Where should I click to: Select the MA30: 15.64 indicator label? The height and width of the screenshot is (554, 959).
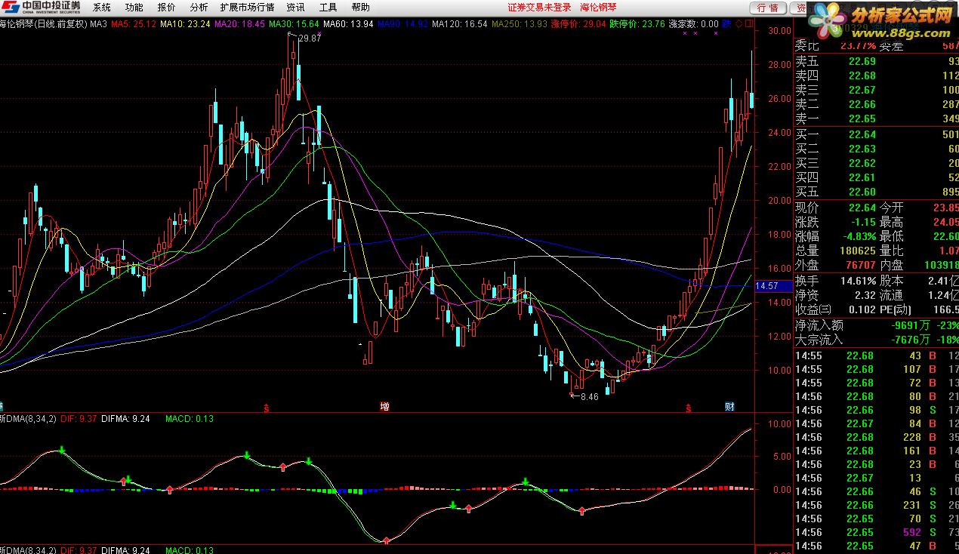(294, 24)
